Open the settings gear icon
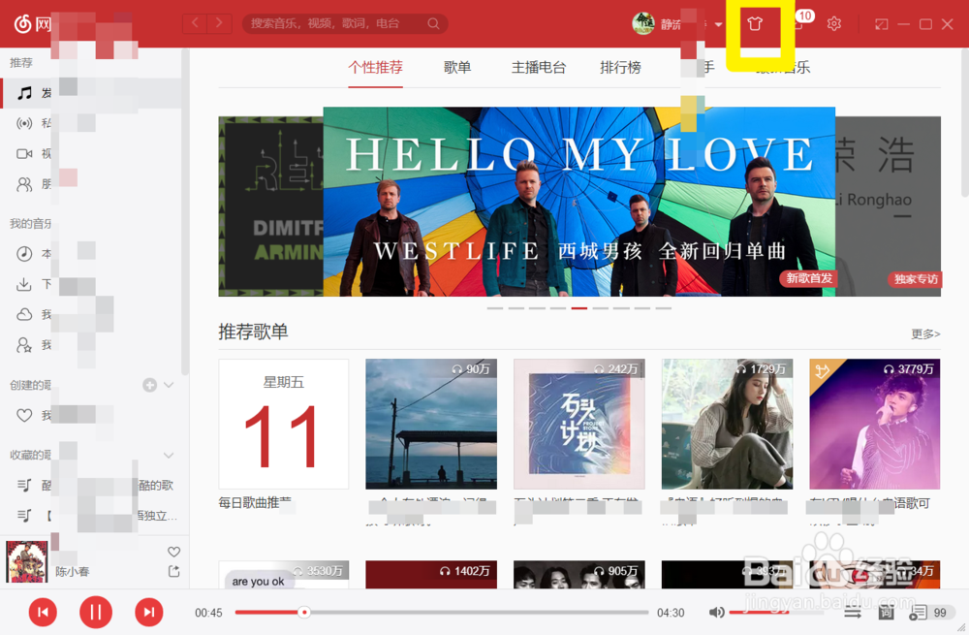The image size is (969, 635). [x=834, y=24]
